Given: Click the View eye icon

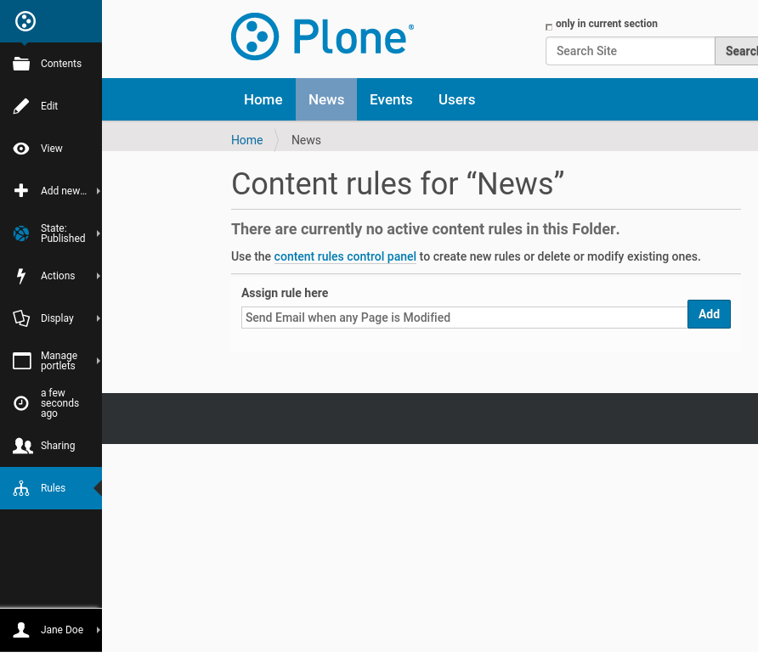Looking at the screenshot, I should point(21,149).
